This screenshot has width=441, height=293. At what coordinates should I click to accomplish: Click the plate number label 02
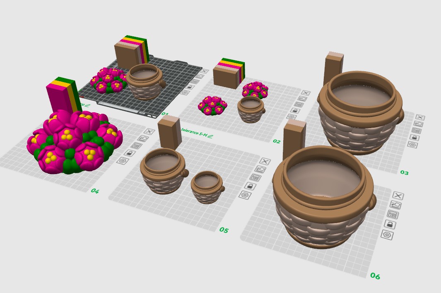tap(277, 141)
